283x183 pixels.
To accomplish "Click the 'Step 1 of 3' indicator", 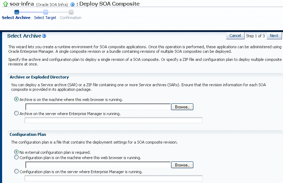I will (255, 36).
